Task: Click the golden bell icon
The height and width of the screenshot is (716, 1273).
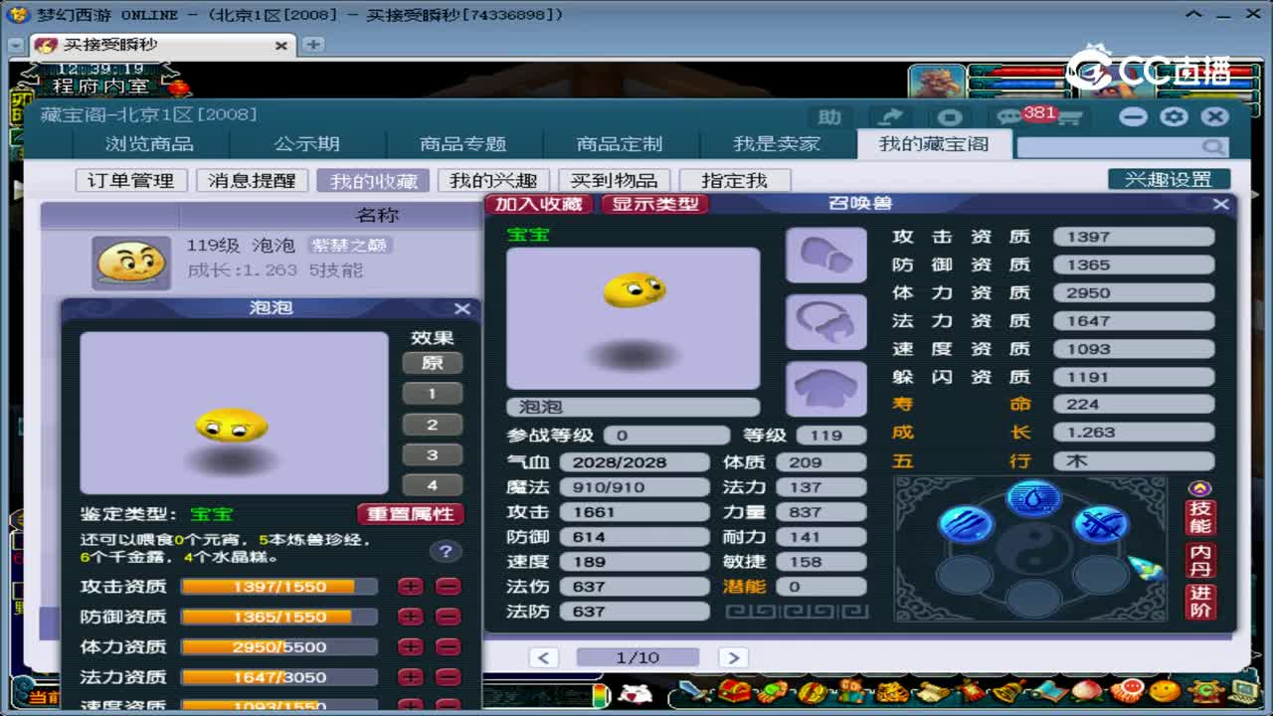Action: click(1008, 691)
